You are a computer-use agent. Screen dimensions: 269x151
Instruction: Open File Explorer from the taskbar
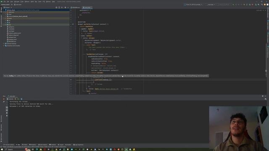pyautogui.click(x=41, y=149)
